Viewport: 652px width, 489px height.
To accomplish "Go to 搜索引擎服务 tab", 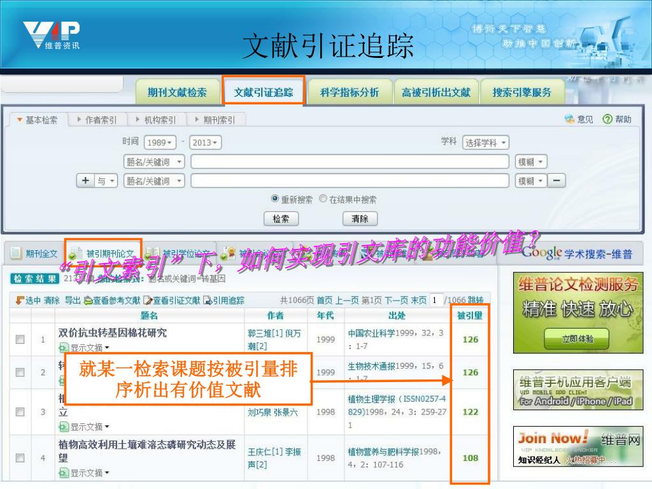I will 522,92.
